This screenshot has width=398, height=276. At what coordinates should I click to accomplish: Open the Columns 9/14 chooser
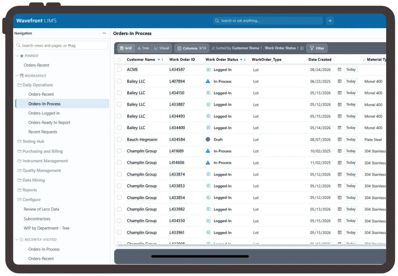tap(192, 48)
